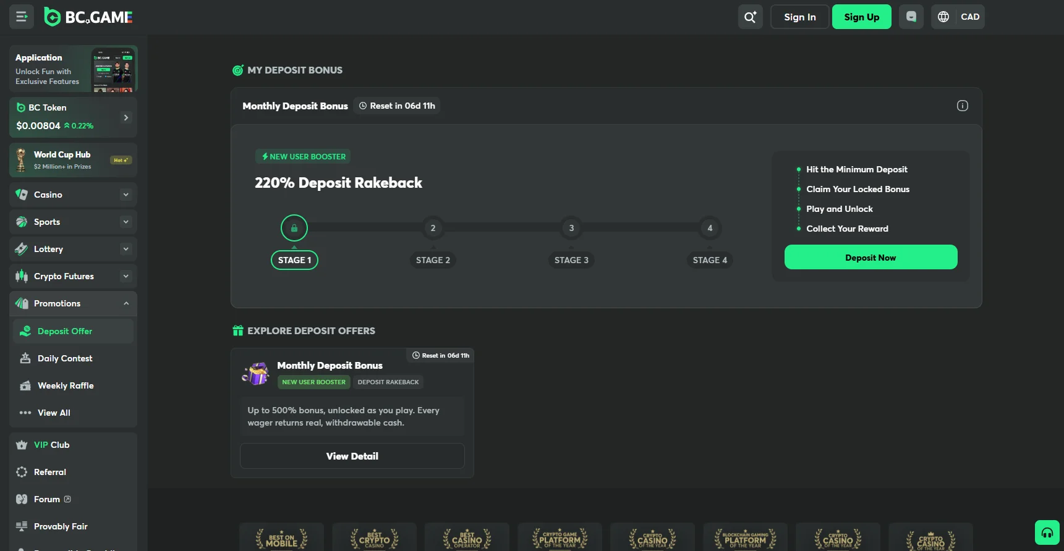
Task: Click the Monthly Deposit Bonus gift box image
Action: [256, 373]
